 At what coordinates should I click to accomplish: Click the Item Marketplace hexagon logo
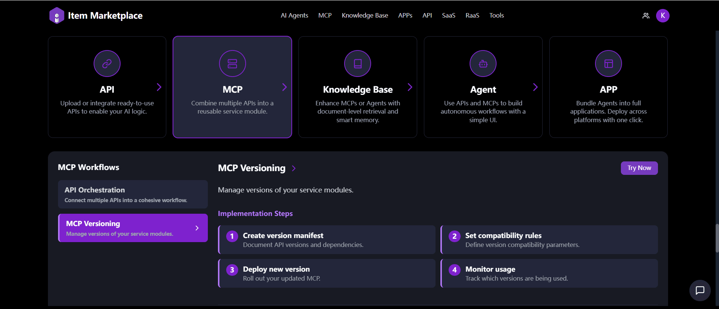tap(57, 16)
